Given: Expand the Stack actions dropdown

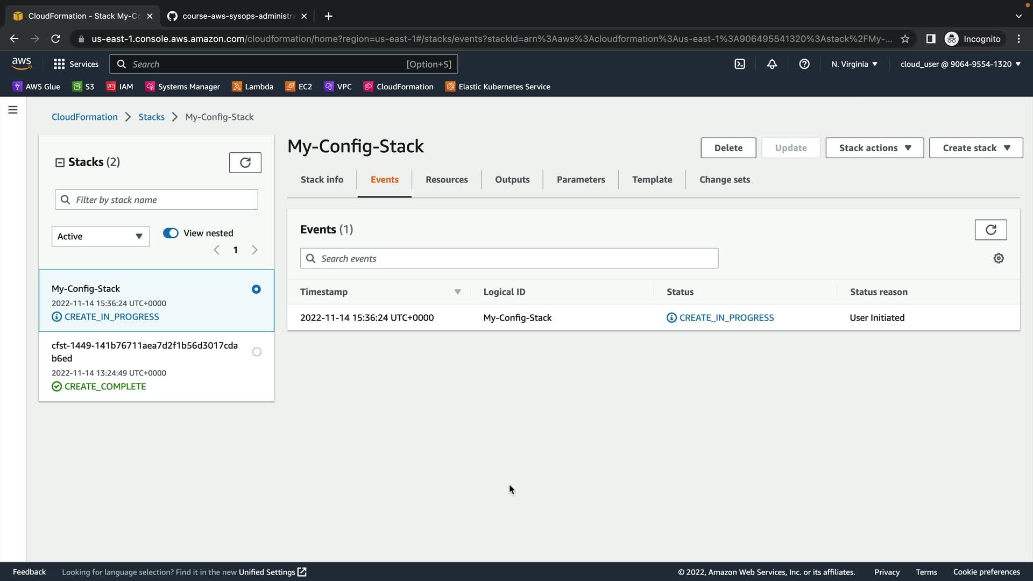Looking at the screenshot, I should tap(874, 148).
